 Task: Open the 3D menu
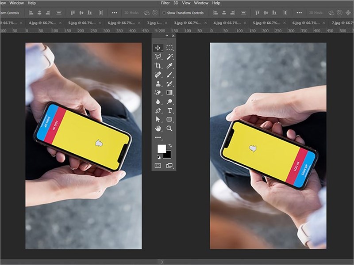pyautogui.click(x=176, y=3)
